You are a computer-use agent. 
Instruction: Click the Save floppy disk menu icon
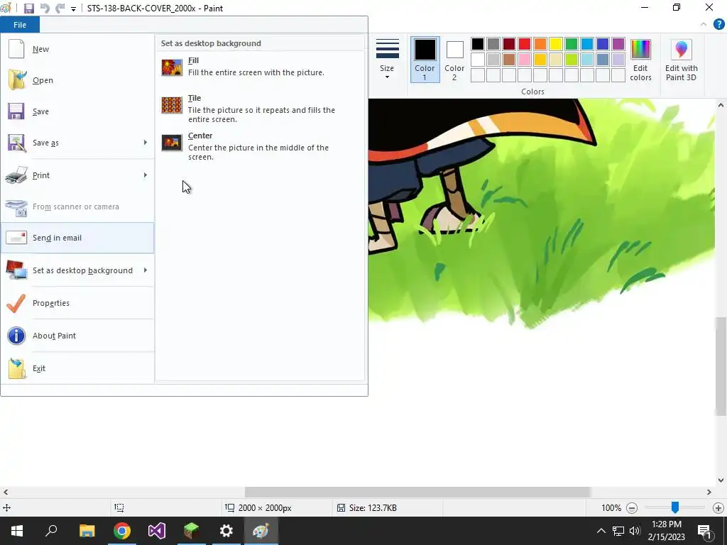click(16, 111)
